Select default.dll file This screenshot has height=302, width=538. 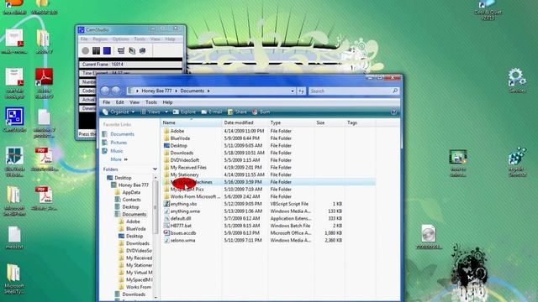coord(181,218)
